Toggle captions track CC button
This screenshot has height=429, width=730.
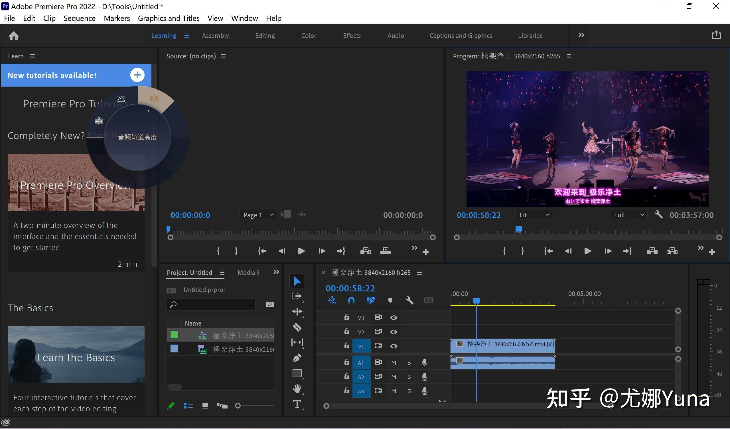click(429, 301)
